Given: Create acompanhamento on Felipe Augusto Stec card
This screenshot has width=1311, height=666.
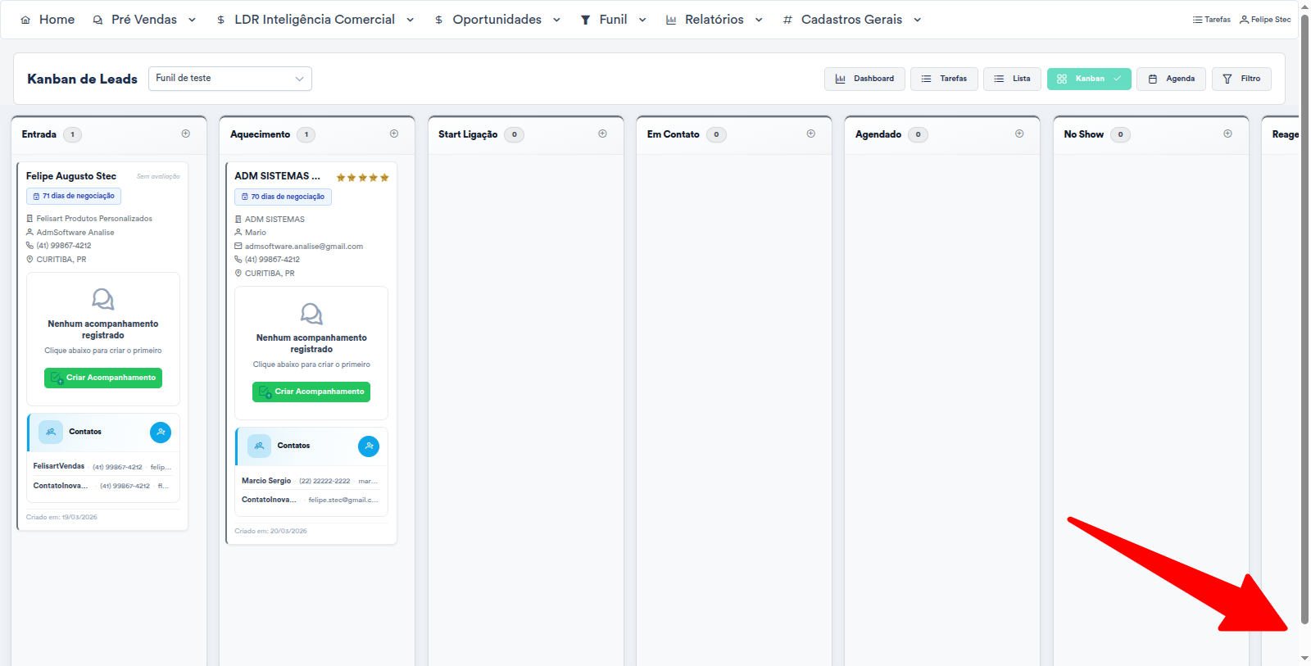Looking at the screenshot, I should (103, 378).
